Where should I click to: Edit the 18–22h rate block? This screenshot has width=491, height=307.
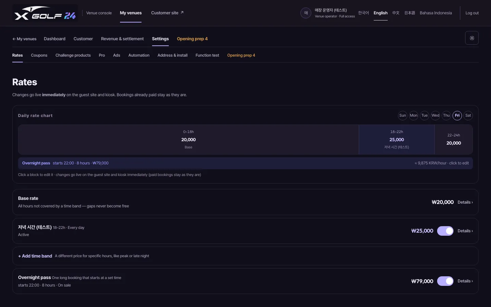click(397, 140)
